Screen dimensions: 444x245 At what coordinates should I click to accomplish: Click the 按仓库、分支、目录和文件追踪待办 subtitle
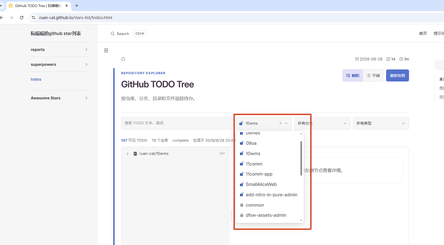pos(158,99)
